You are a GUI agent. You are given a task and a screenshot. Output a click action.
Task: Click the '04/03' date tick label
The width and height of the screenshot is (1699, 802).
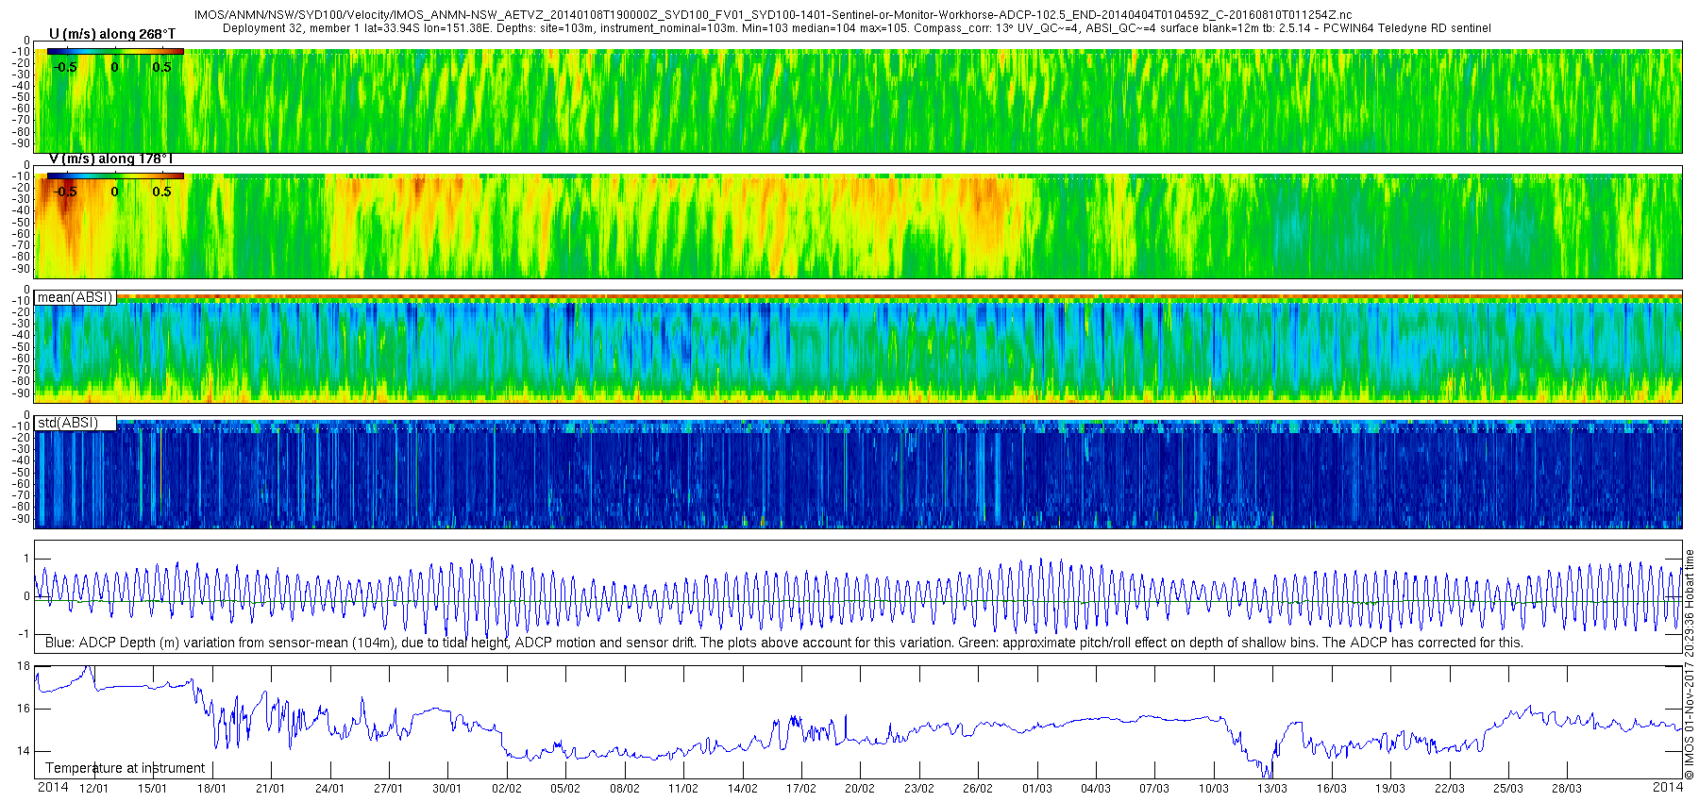pos(1096,789)
